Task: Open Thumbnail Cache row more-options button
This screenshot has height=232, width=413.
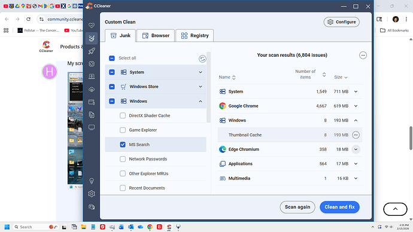Action: [356, 135]
